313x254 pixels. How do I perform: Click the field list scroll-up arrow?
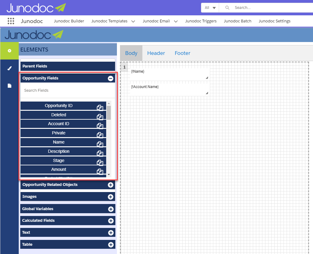[109, 103]
